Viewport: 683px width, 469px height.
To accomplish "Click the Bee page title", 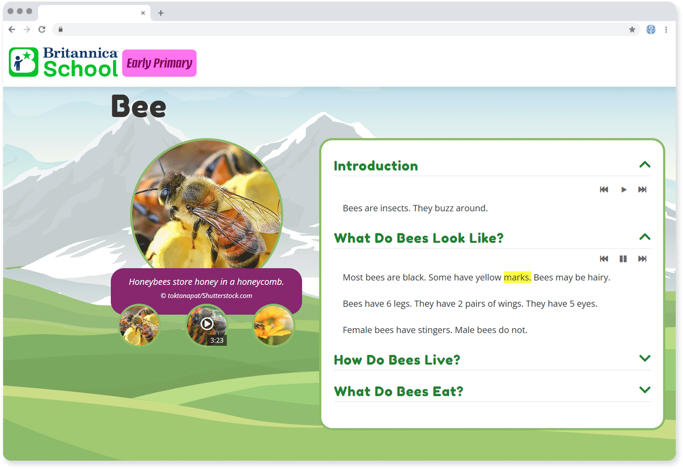I will click(138, 106).
